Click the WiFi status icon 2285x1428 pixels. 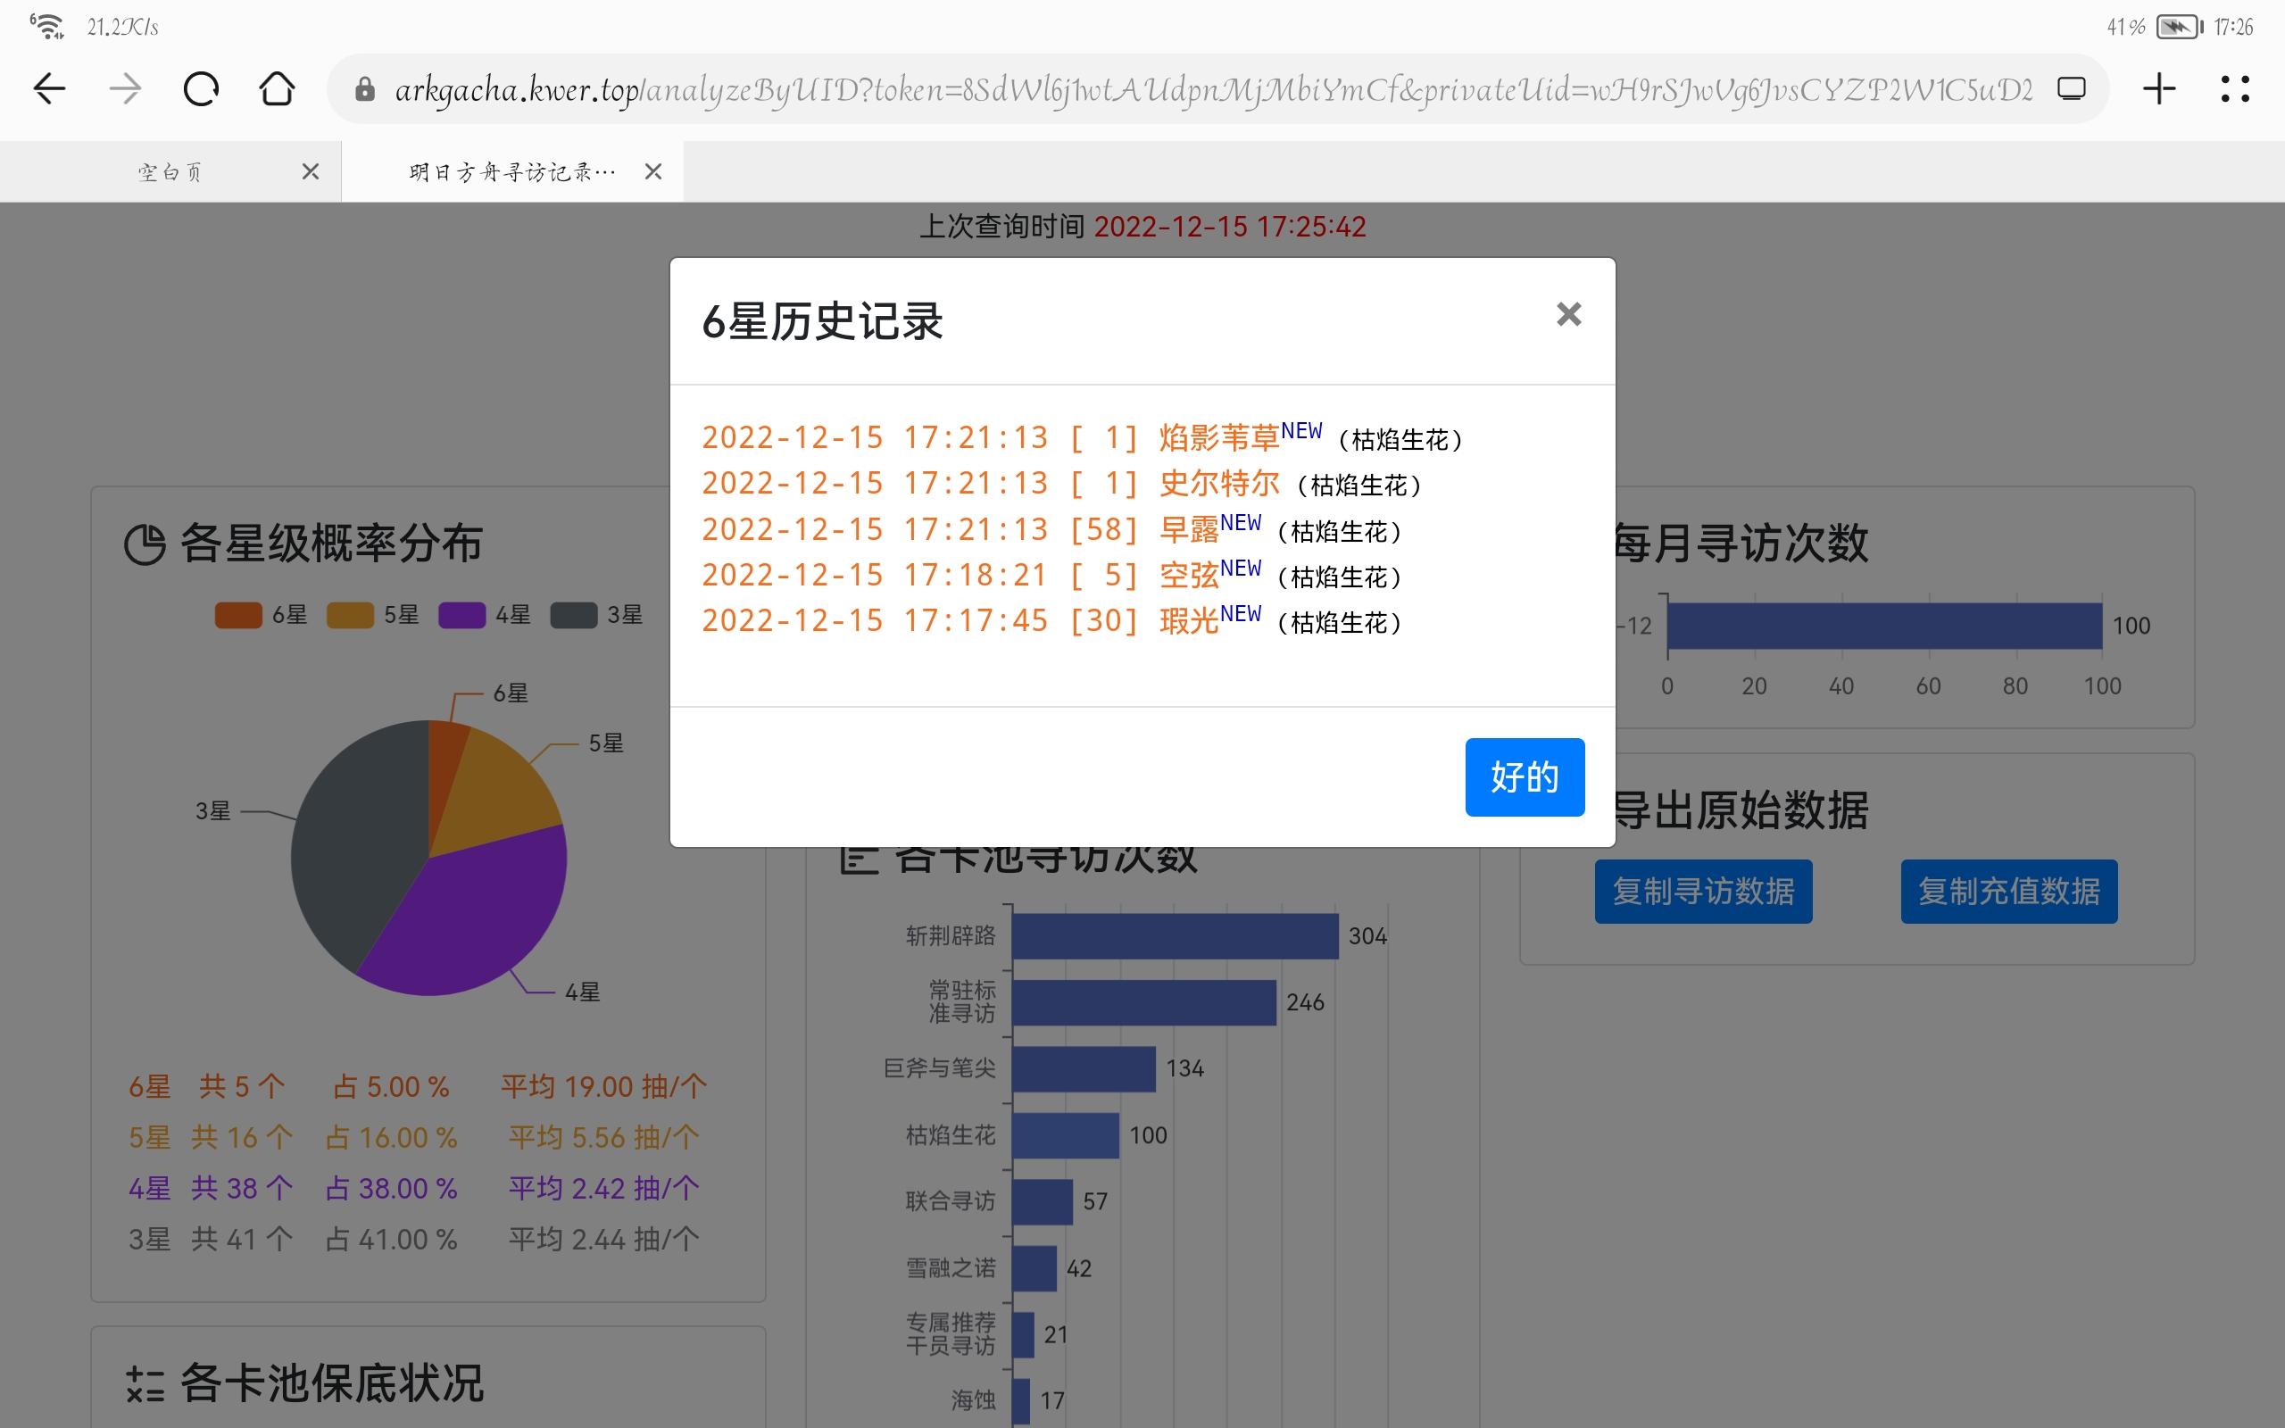[x=47, y=26]
